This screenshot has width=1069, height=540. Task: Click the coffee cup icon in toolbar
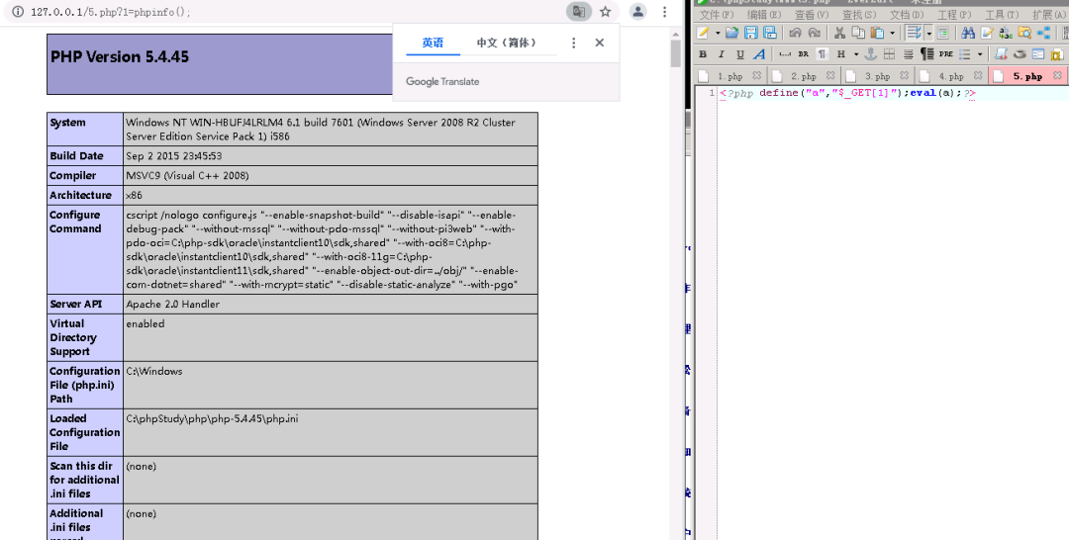[x=1020, y=54]
